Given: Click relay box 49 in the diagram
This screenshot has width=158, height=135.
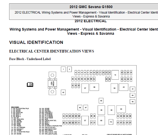Looking at the screenshot, I should point(111,110).
